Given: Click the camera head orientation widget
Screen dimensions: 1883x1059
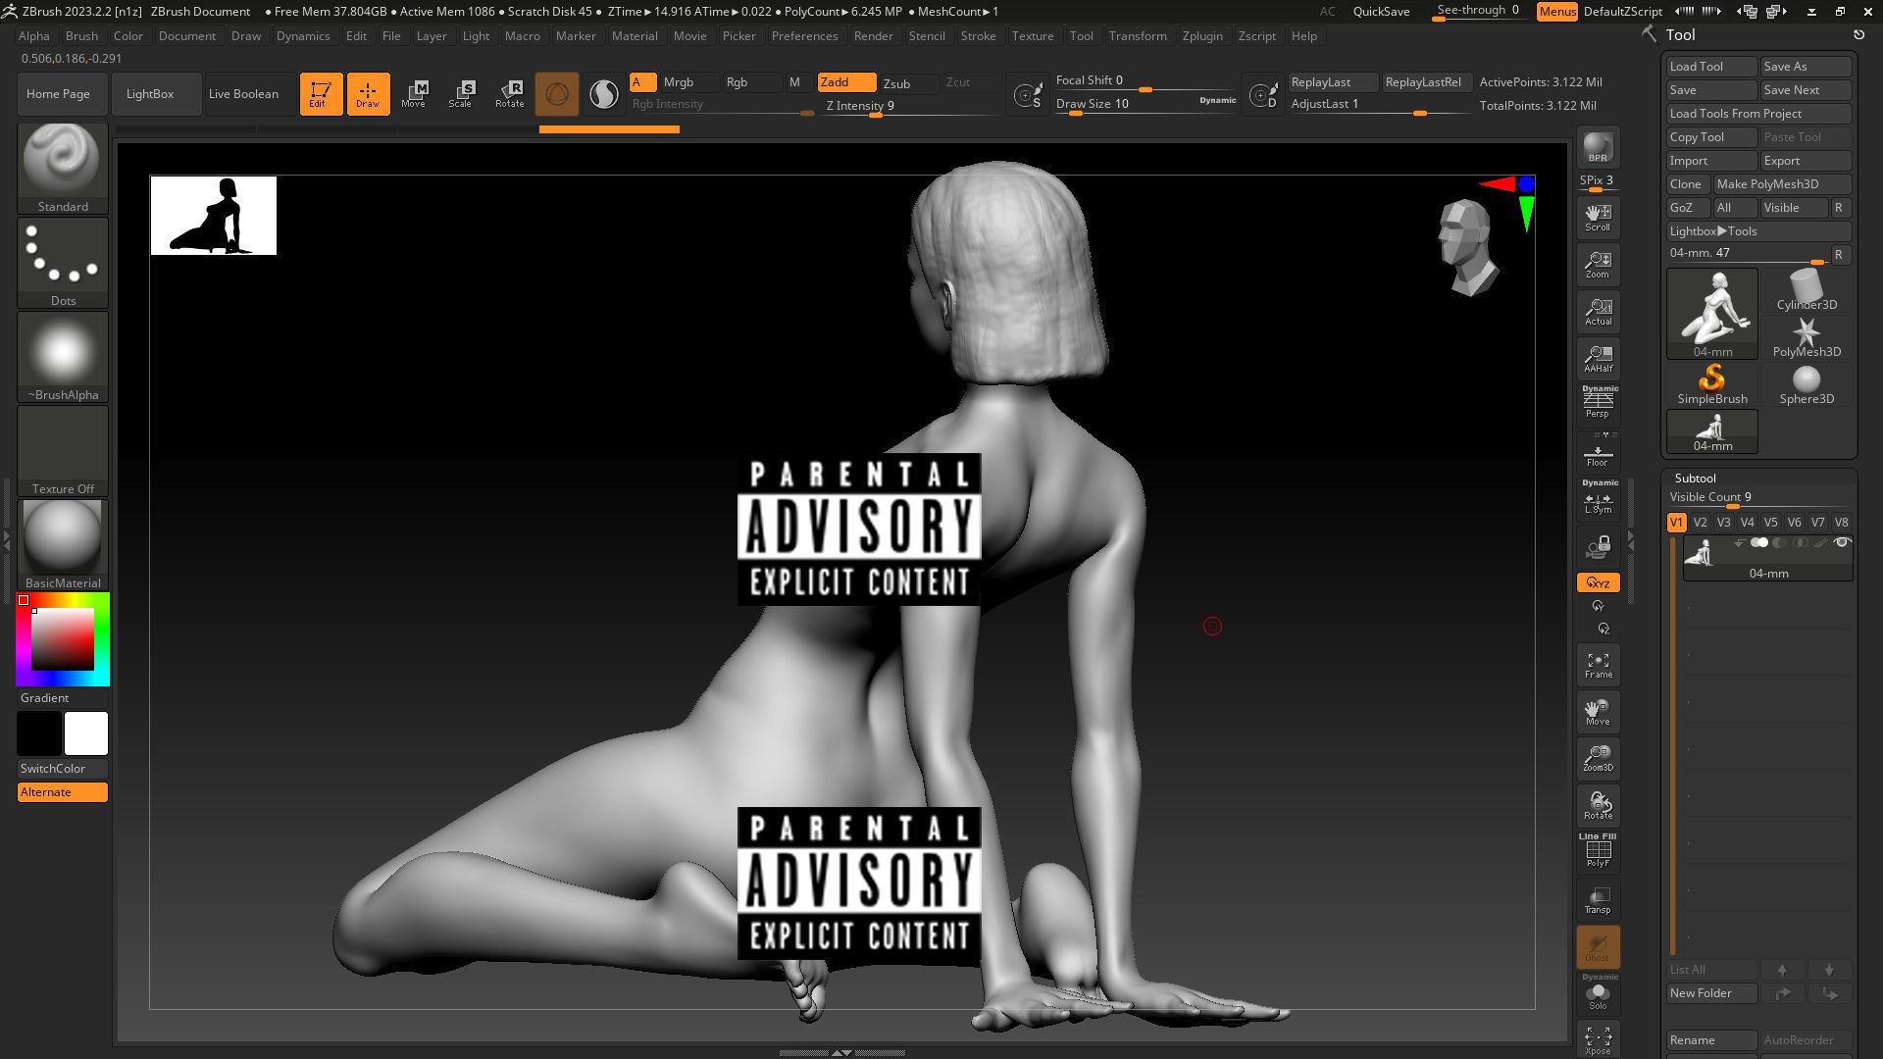Looking at the screenshot, I should pos(1467,246).
